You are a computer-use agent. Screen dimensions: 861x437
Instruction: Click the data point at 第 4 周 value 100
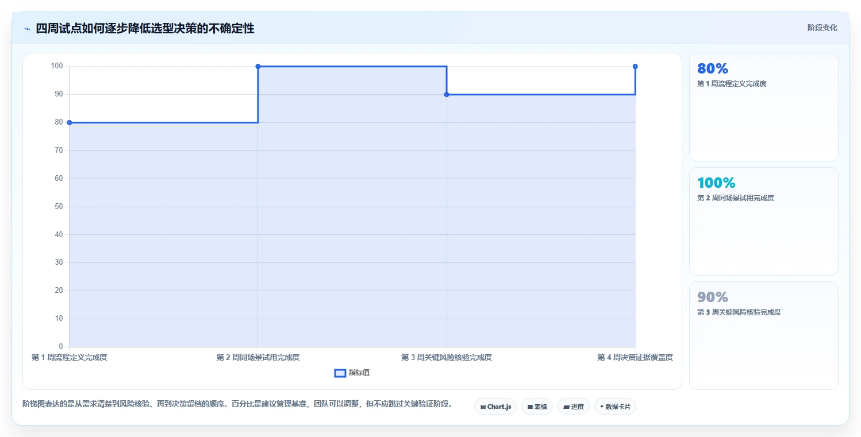pyautogui.click(x=635, y=67)
